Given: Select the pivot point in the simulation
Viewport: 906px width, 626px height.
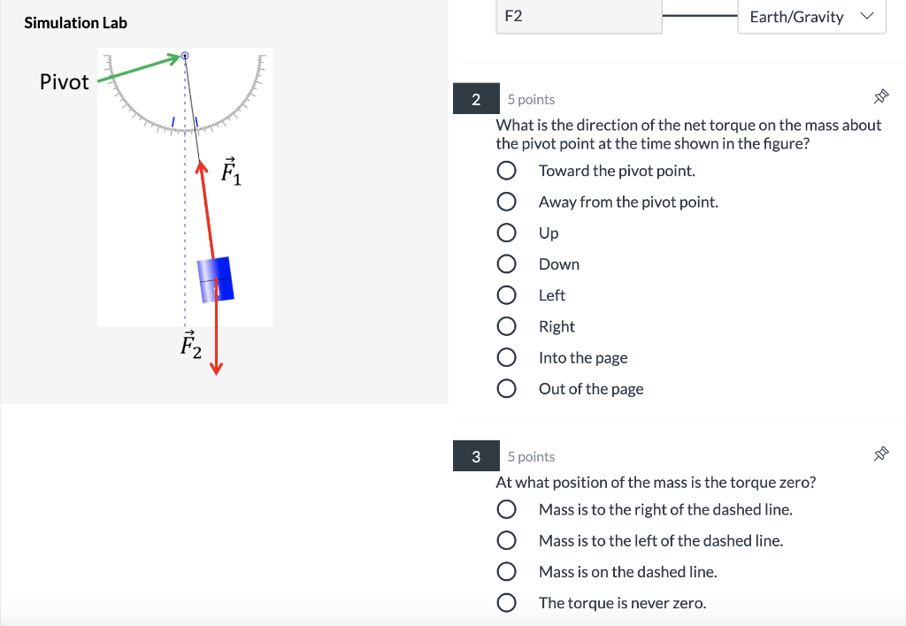Looking at the screenshot, I should [x=185, y=56].
